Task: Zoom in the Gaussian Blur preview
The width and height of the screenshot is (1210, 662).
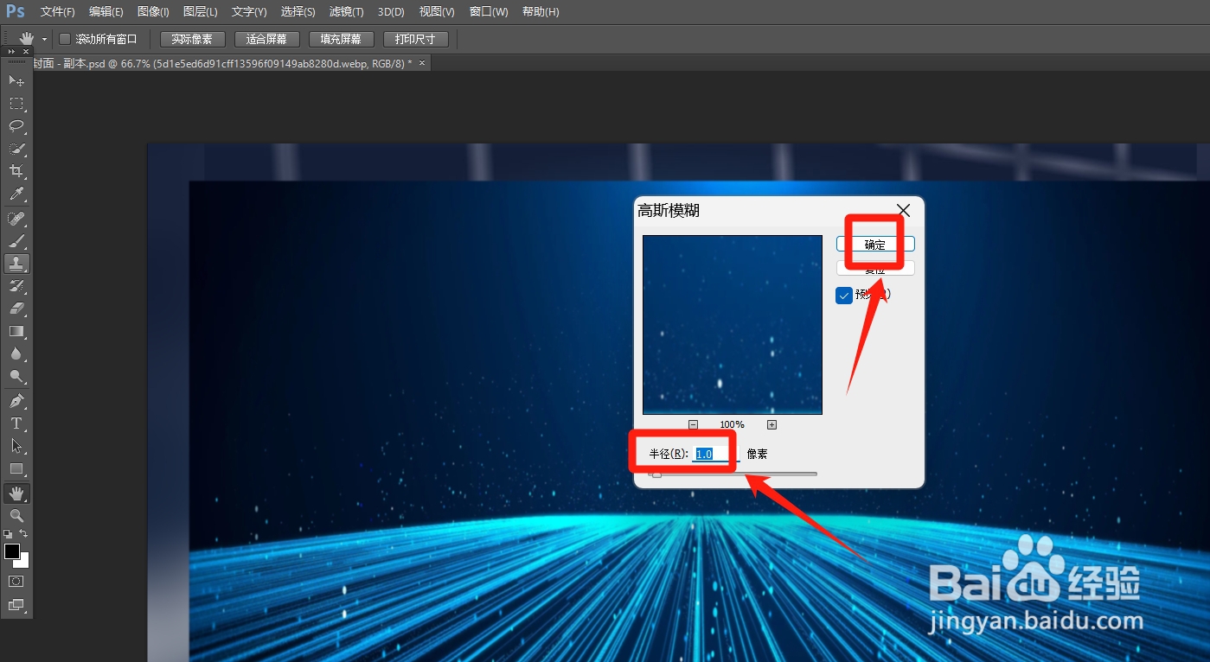Action: point(772,424)
